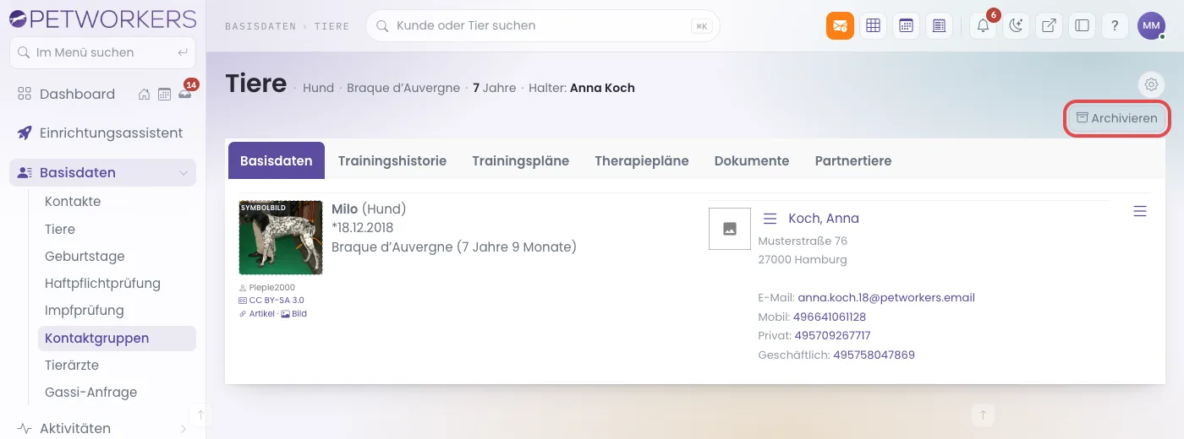The width and height of the screenshot is (1184, 439).
Task: Open Geburtstage in the sidebar
Action: [x=85, y=256]
